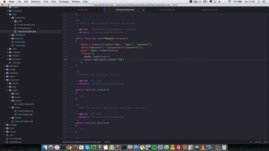Viewport: 269px width, 151px height.
Task: Collapse the resources folder
Action: (x=5, y=80)
